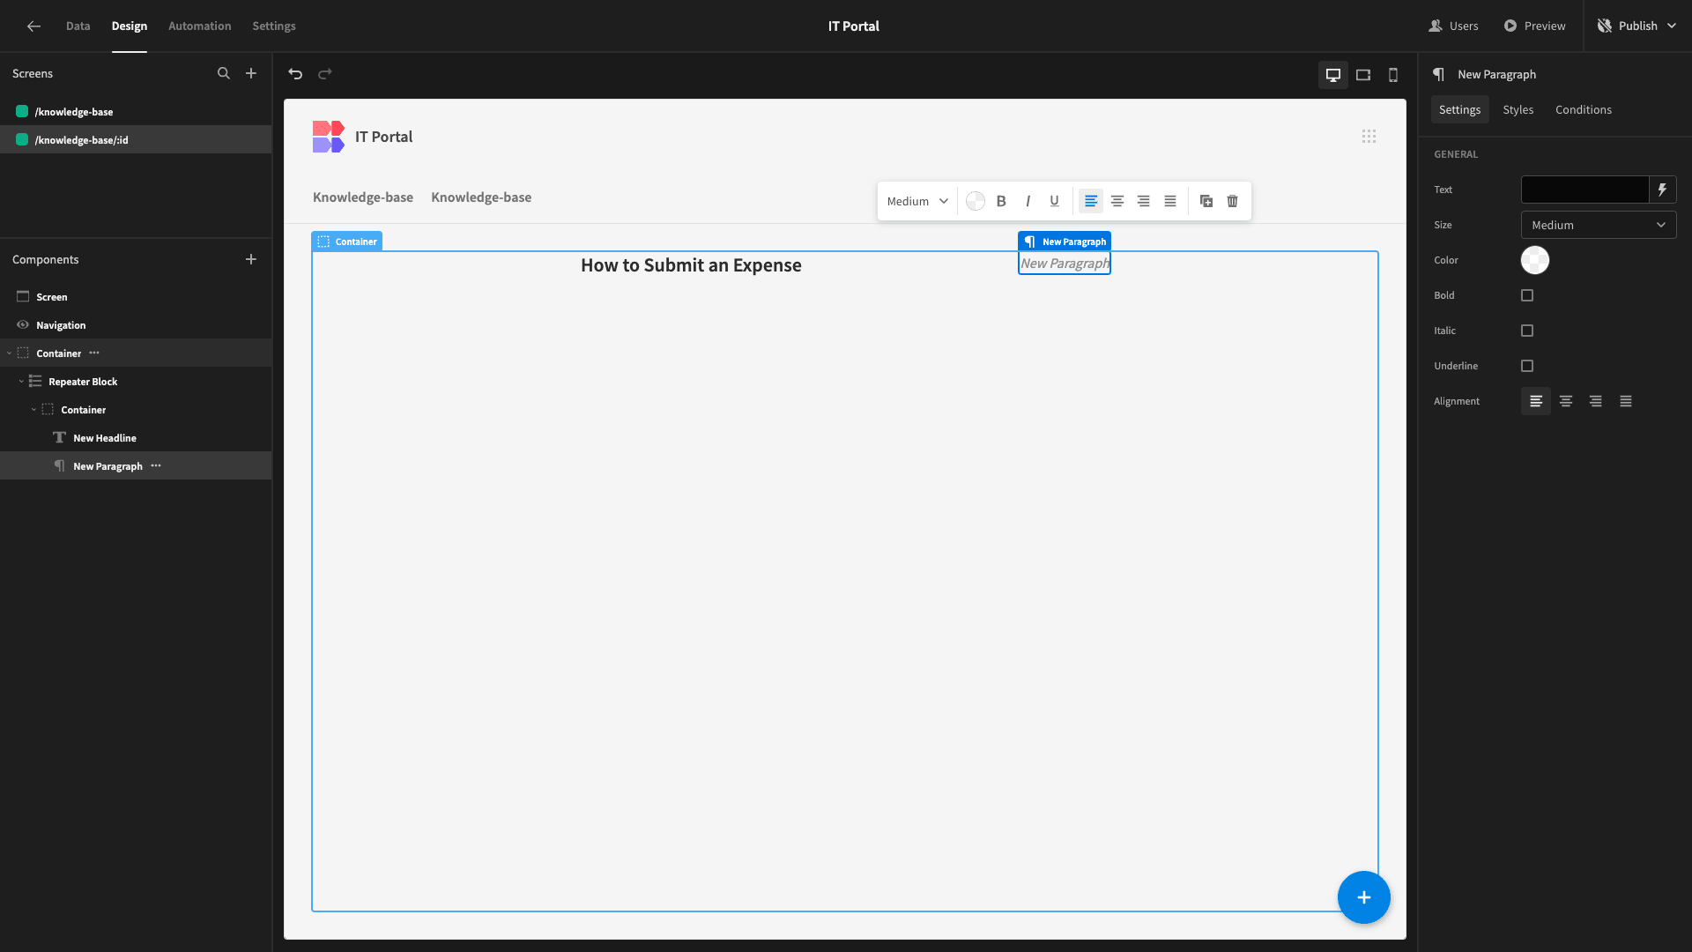The image size is (1692, 952).
Task: Click the blue floating add button
Action: click(1363, 897)
